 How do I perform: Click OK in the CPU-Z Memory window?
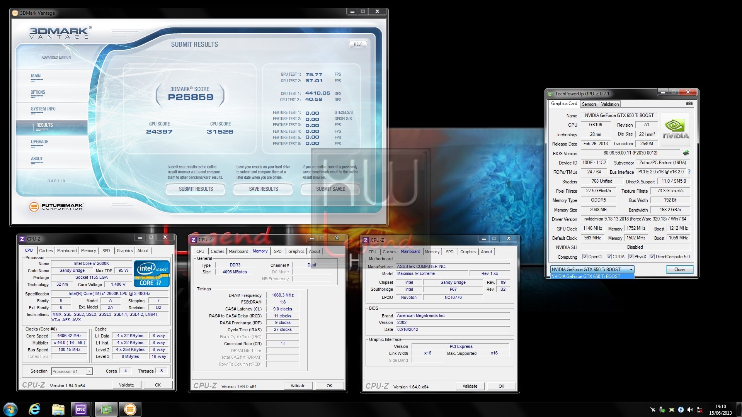click(x=329, y=386)
